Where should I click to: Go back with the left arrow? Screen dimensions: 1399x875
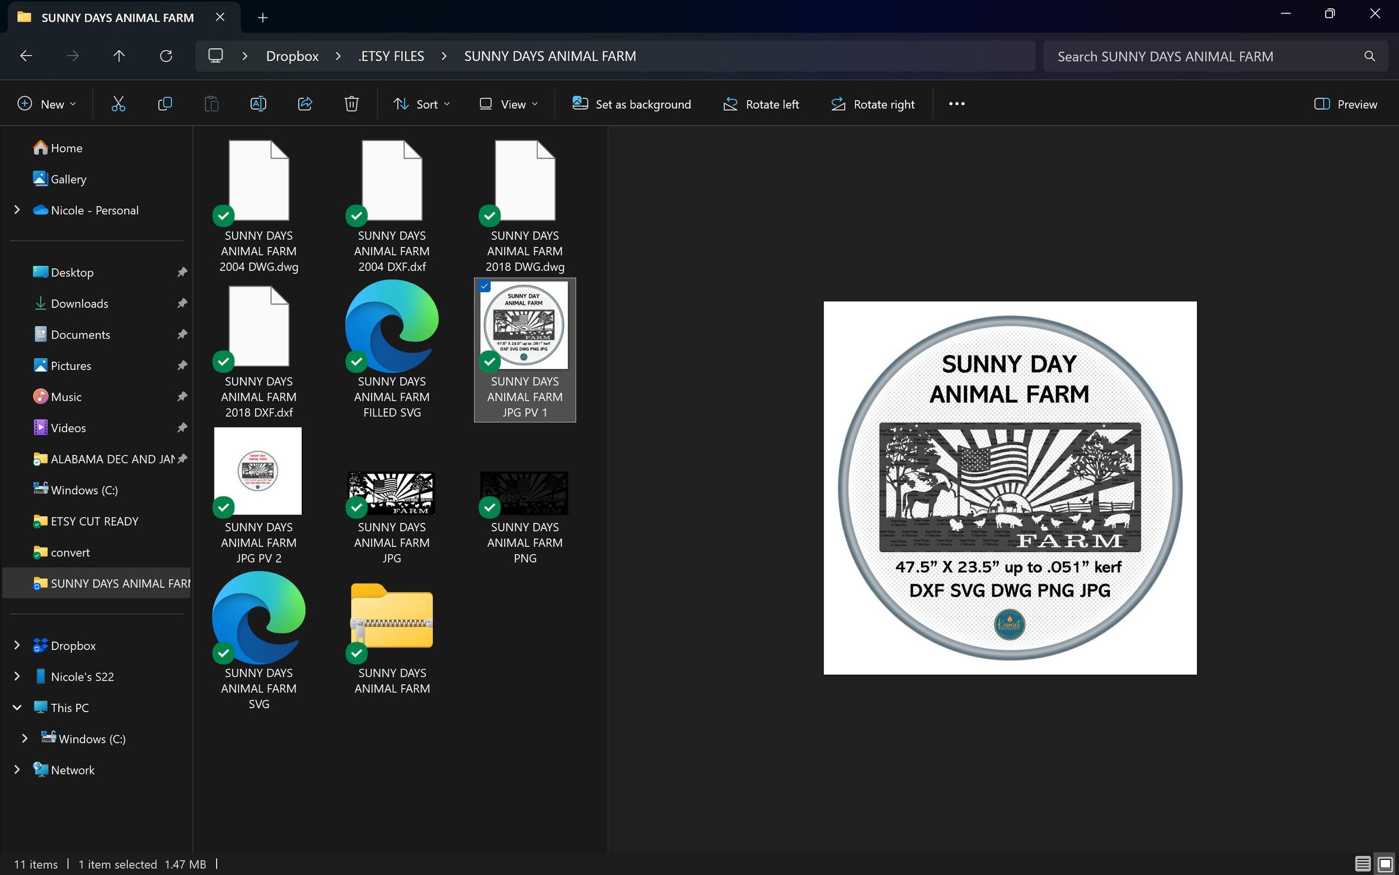[26, 56]
